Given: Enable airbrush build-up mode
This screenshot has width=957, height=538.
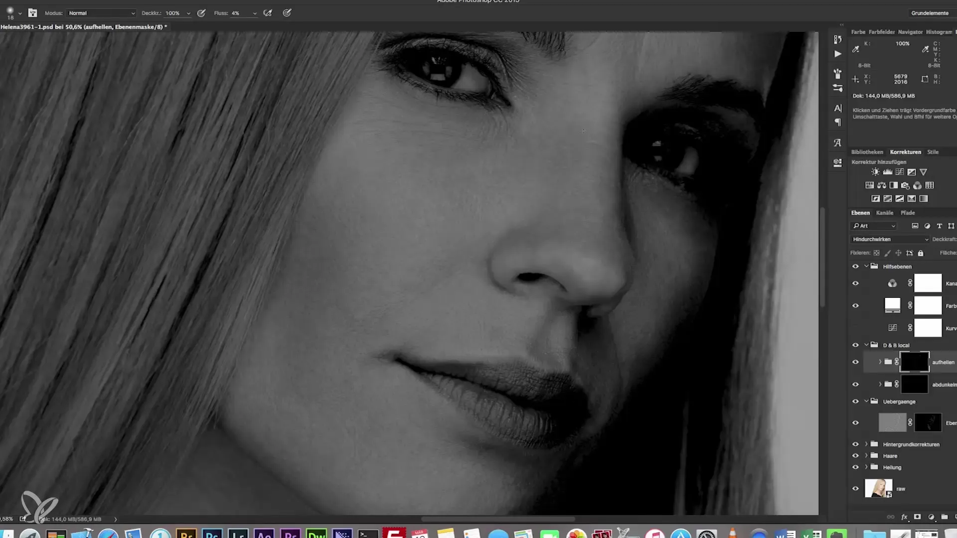Looking at the screenshot, I should tap(268, 13).
